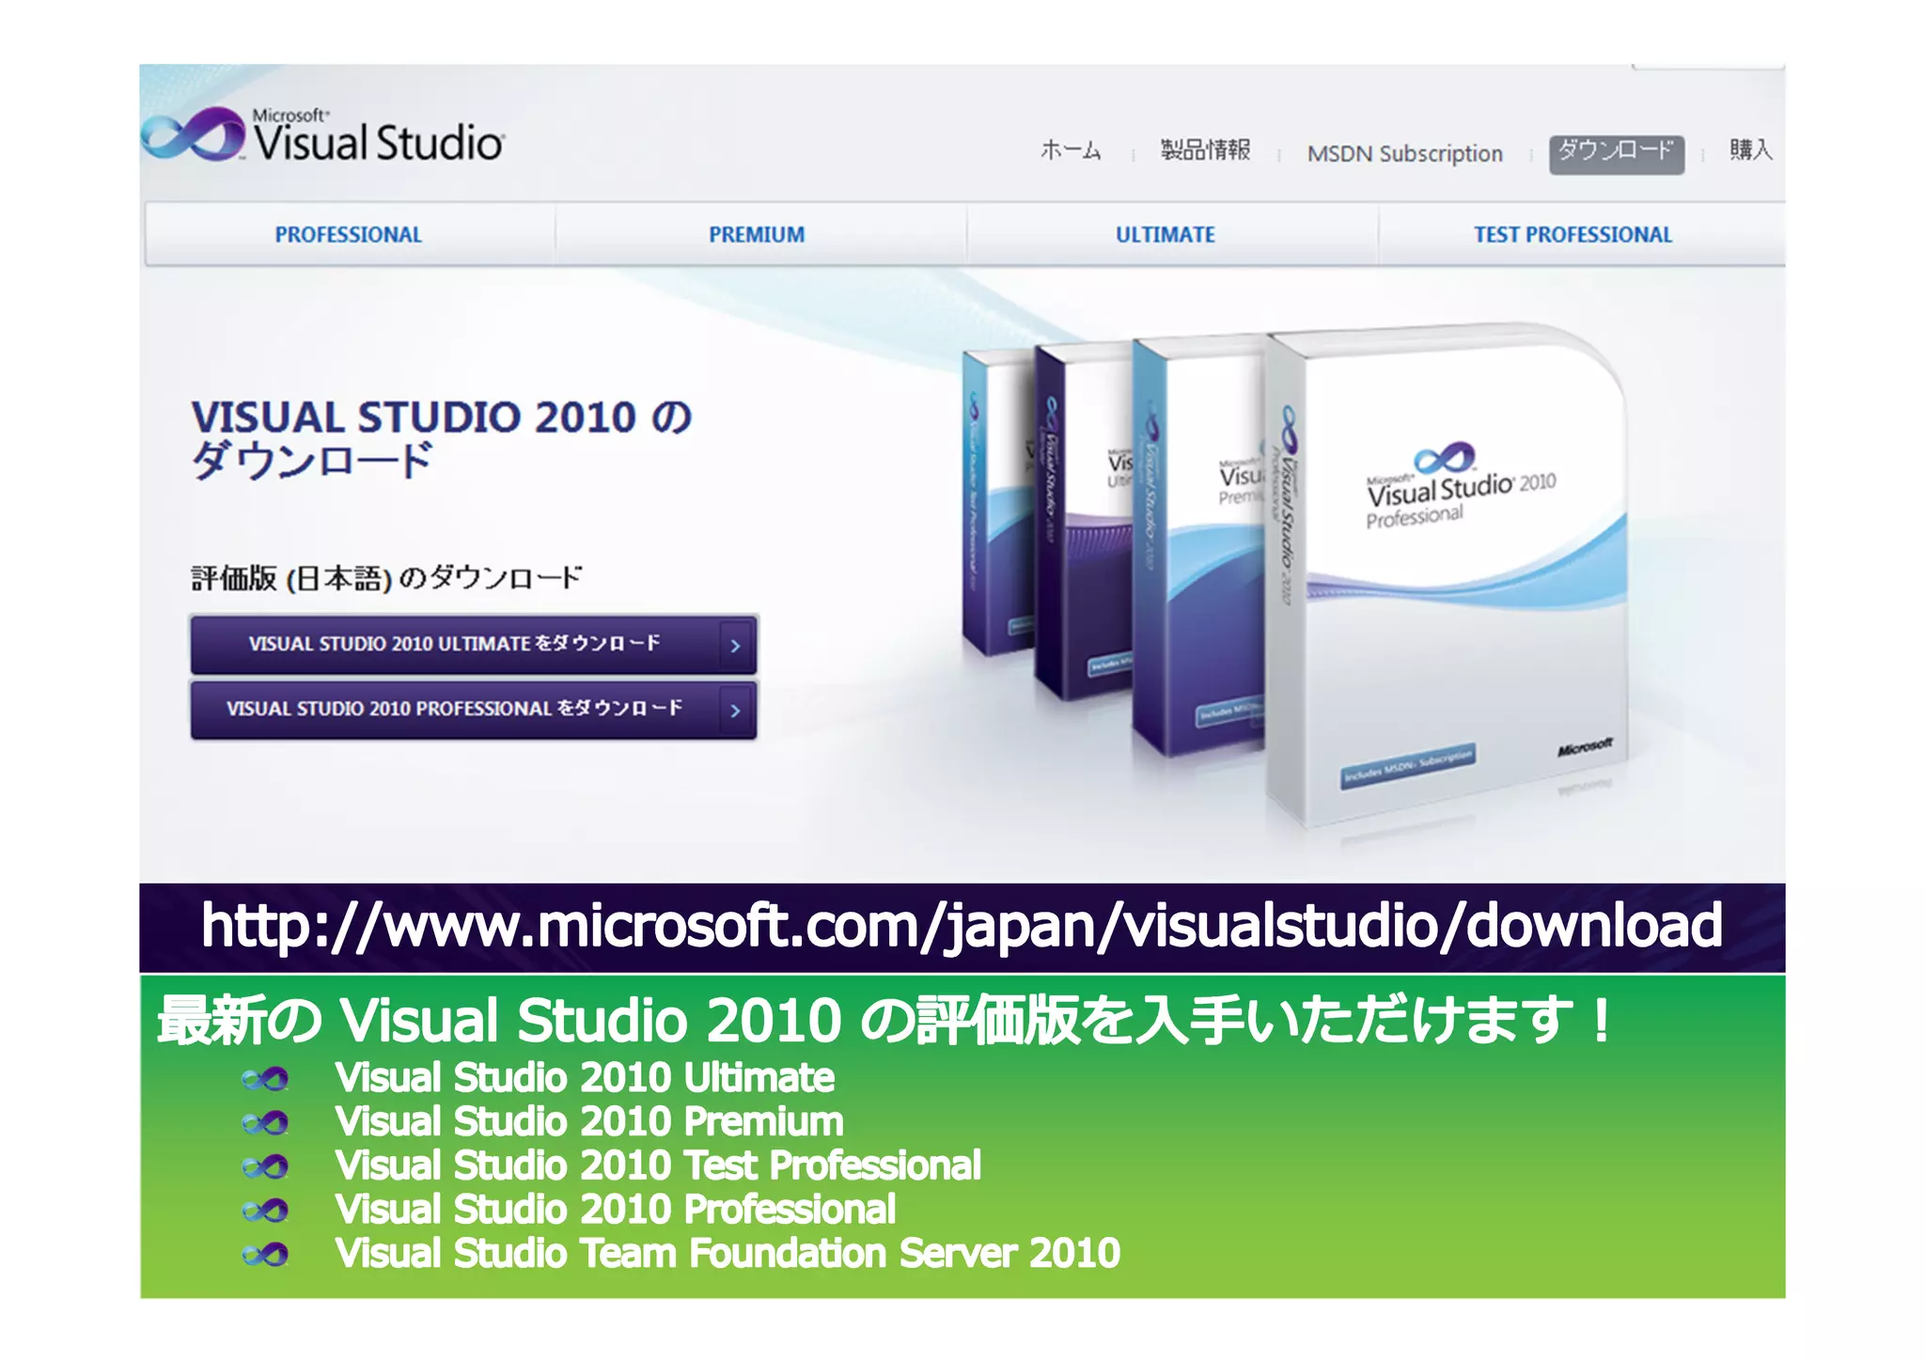The width and height of the screenshot is (1925, 1361).
Task: Click MSDN Subscription navigation link
Action: [1404, 153]
